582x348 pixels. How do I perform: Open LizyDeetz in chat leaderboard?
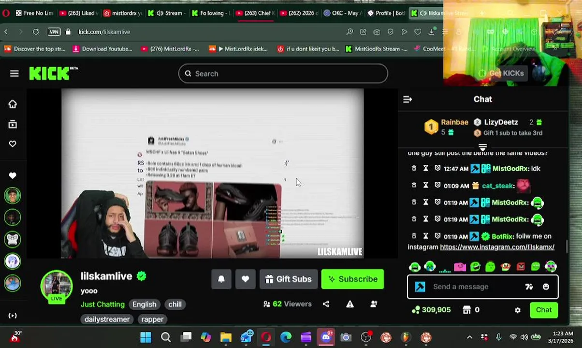click(501, 122)
